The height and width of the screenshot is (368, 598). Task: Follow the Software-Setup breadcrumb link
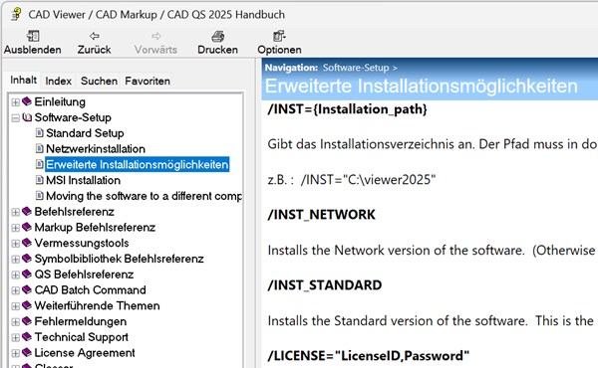356,68
